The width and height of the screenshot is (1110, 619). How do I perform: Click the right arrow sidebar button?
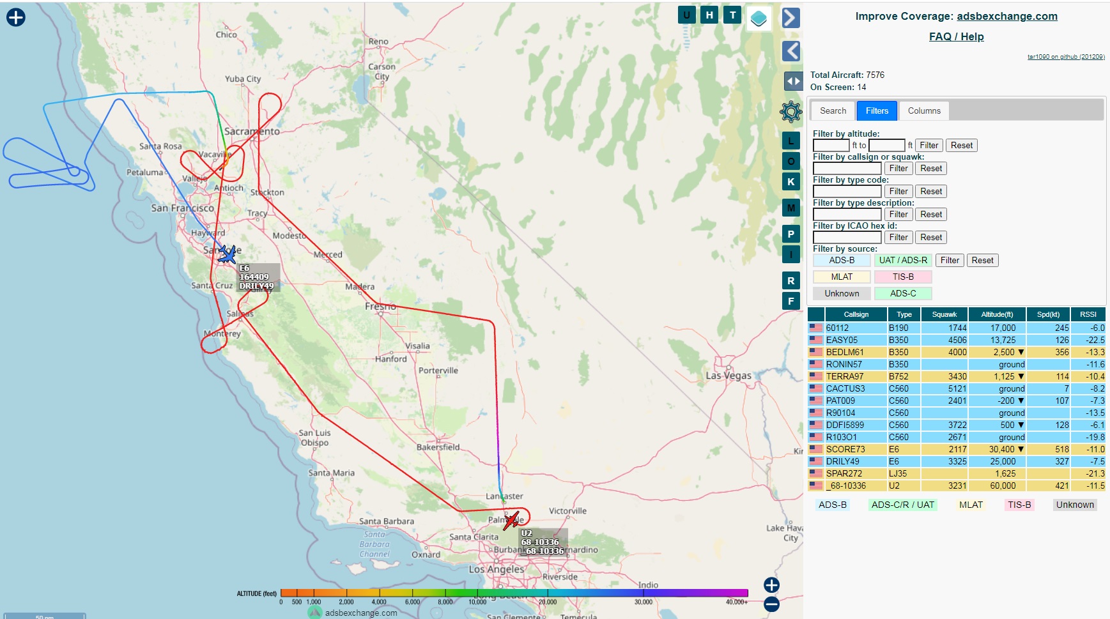pyautogui.click(x=791, y=17)
